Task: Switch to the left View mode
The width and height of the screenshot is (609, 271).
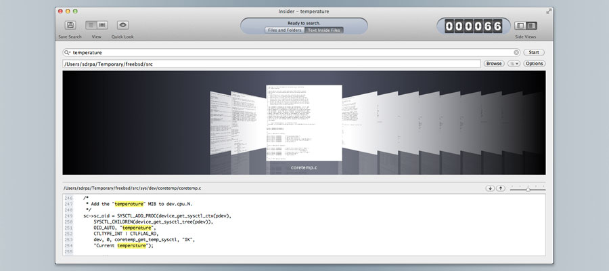Action: point(91,25)
